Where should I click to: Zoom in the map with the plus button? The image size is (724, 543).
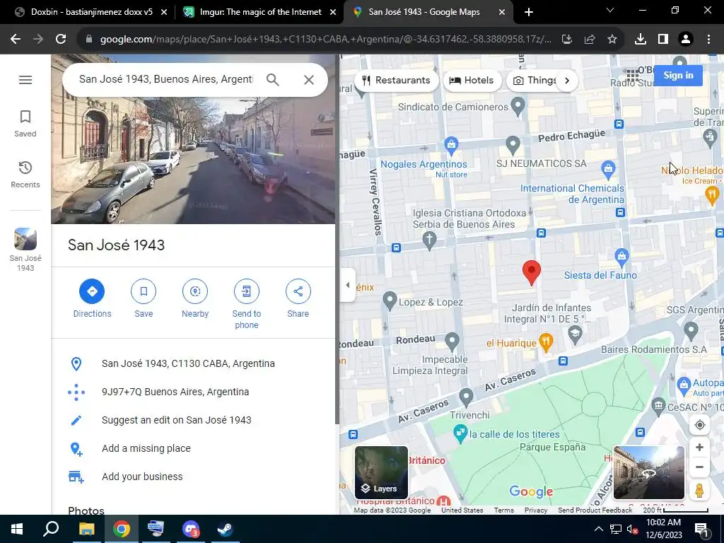point(699,448)
